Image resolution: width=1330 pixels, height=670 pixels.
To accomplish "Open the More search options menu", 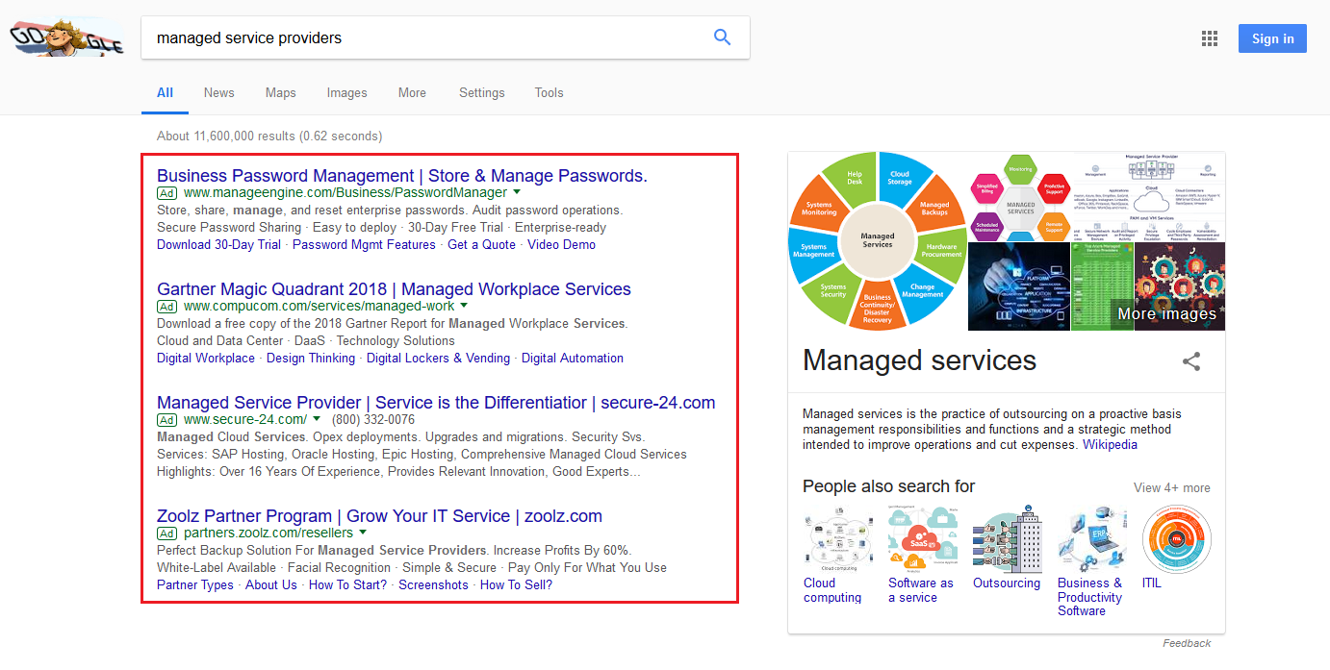I will (x=412, y=93).
